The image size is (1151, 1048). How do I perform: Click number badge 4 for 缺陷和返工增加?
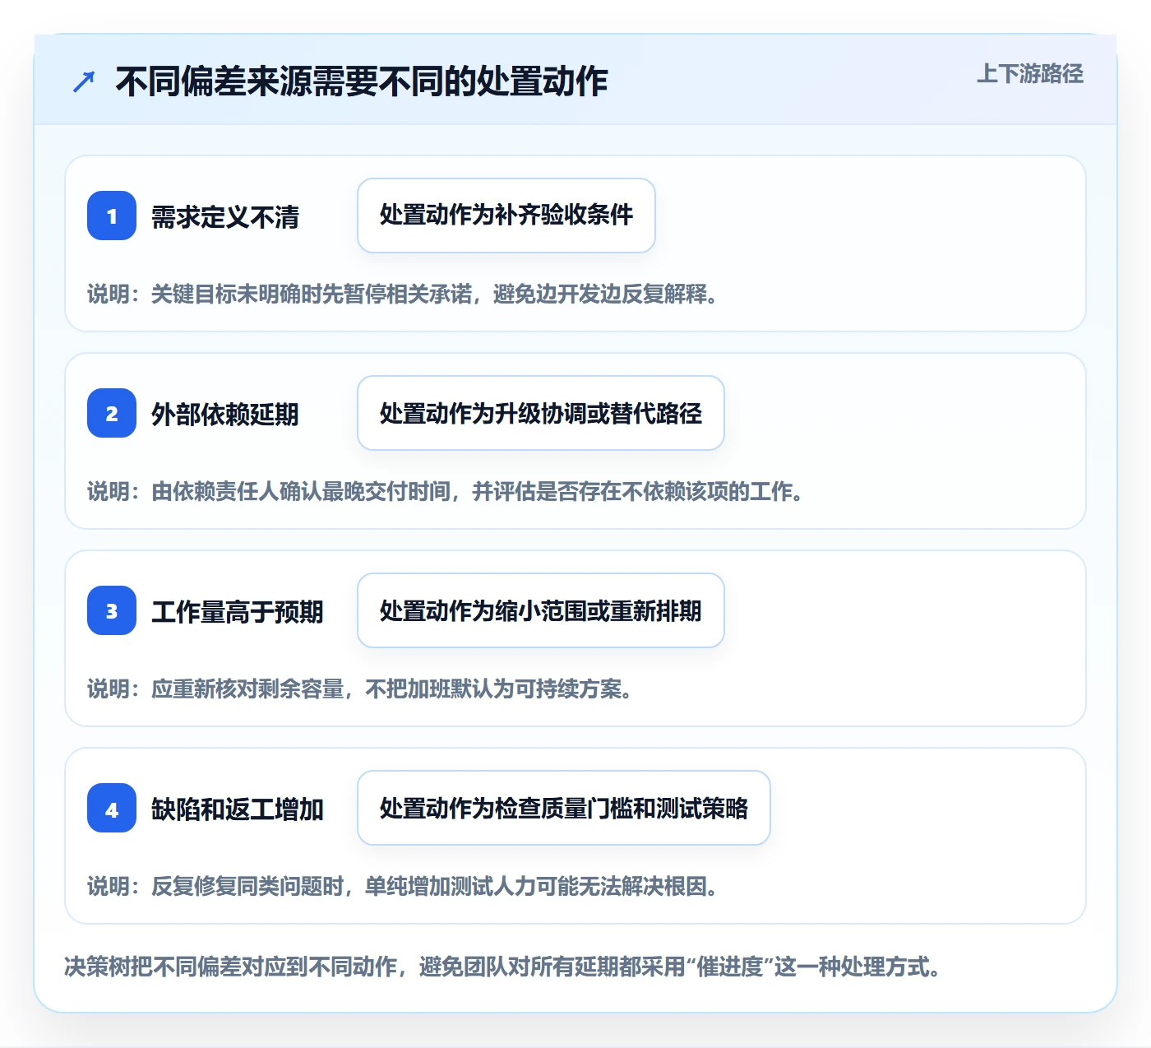point(112,808)
